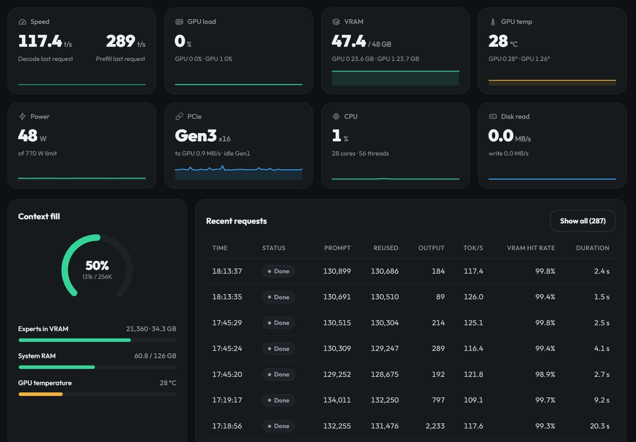This screenshot has height=442, width=636.
Task: Open the Show all (287) requests list
Action: pos(583,221)
